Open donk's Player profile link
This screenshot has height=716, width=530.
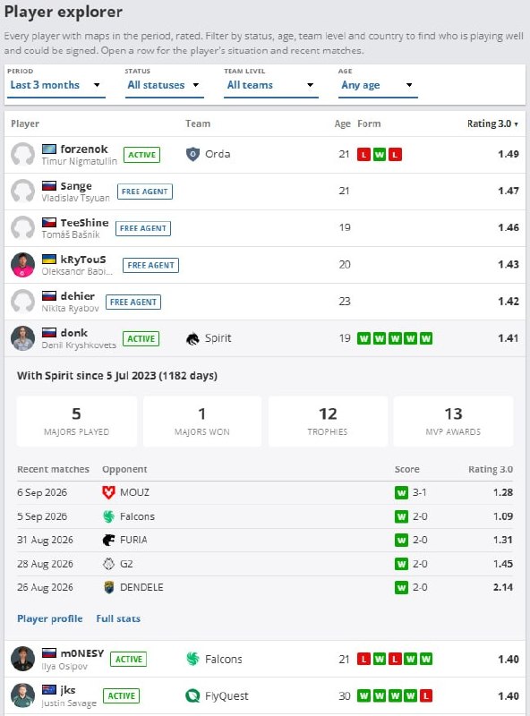50,618
